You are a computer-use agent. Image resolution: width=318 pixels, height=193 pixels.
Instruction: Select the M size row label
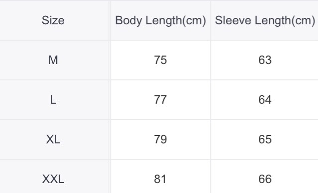click(53, 60)
